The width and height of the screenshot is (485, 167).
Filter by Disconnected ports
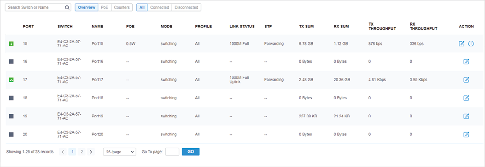[186, 7]
